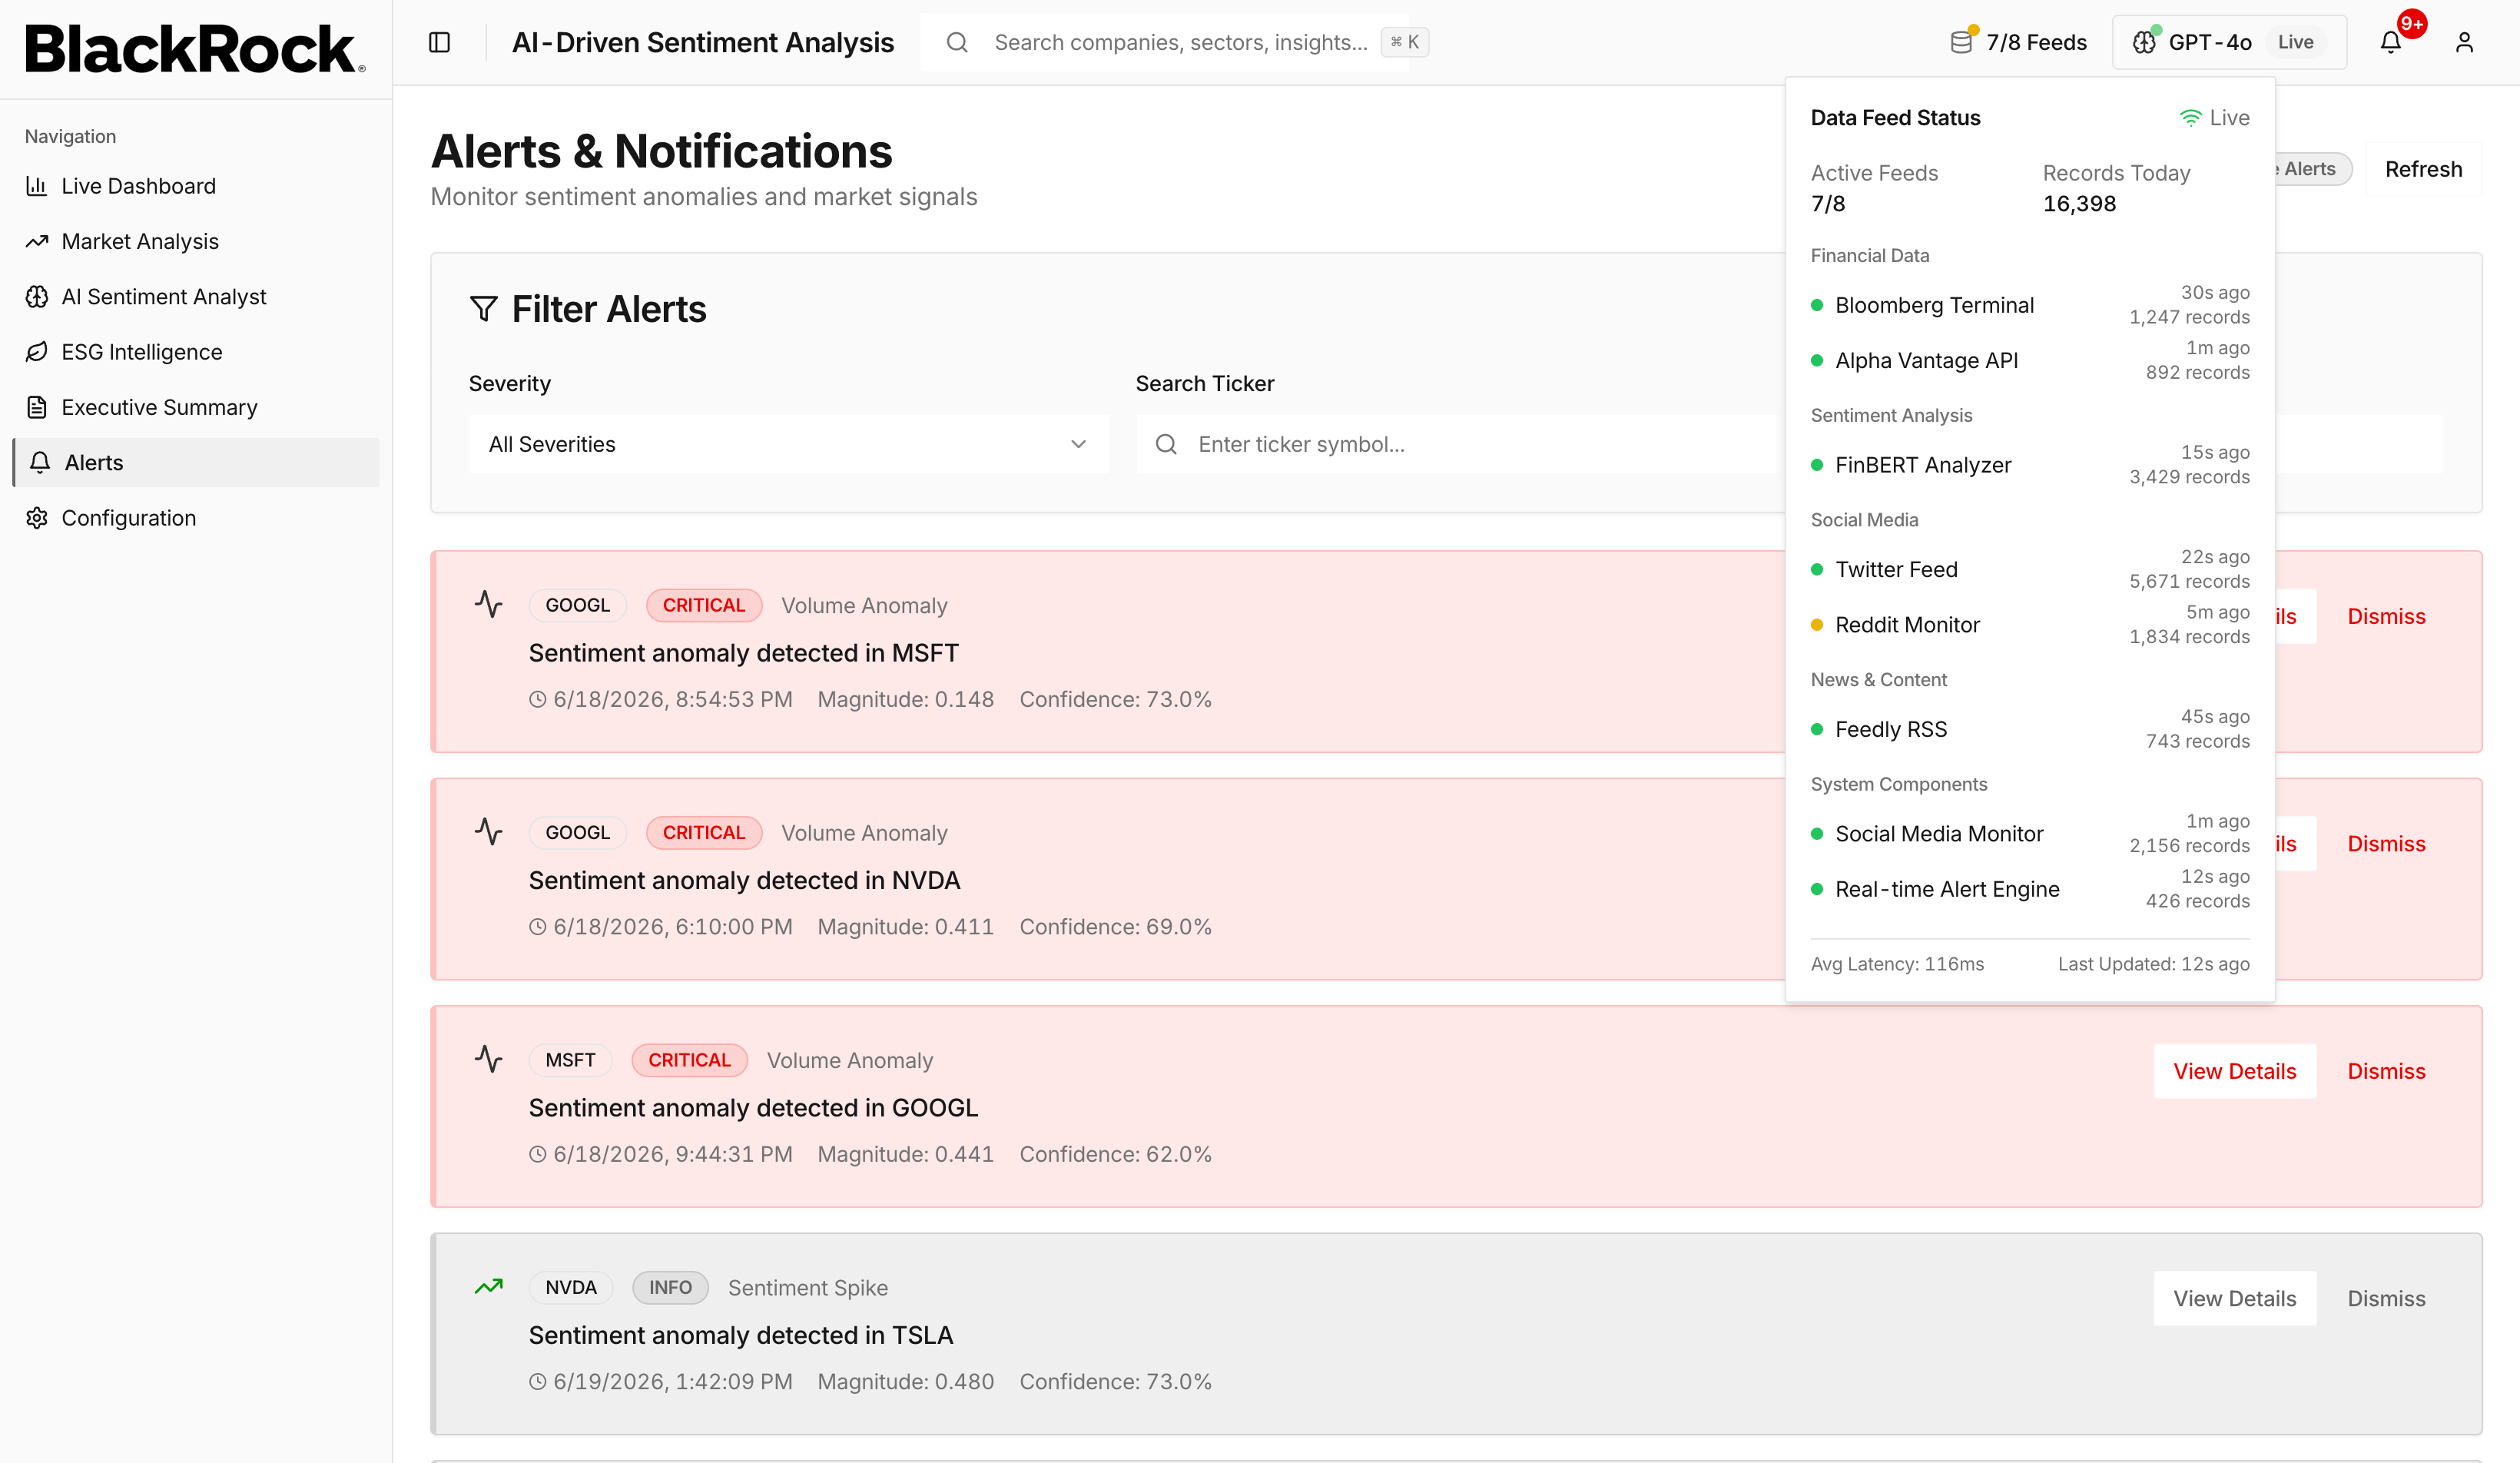Click the Severity dropdown chevron arrow

(x=1078, y=444)
